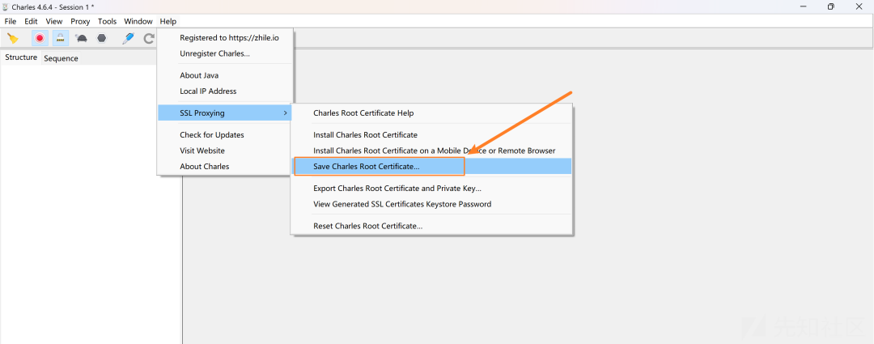Choose Install Root Certificate on Mobile Device
874x344 pixels.
(432, 151)
